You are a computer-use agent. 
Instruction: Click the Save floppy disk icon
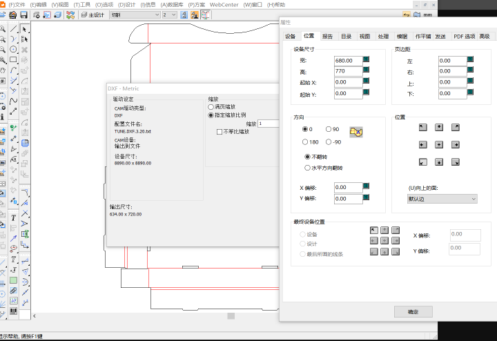[23, 14]
